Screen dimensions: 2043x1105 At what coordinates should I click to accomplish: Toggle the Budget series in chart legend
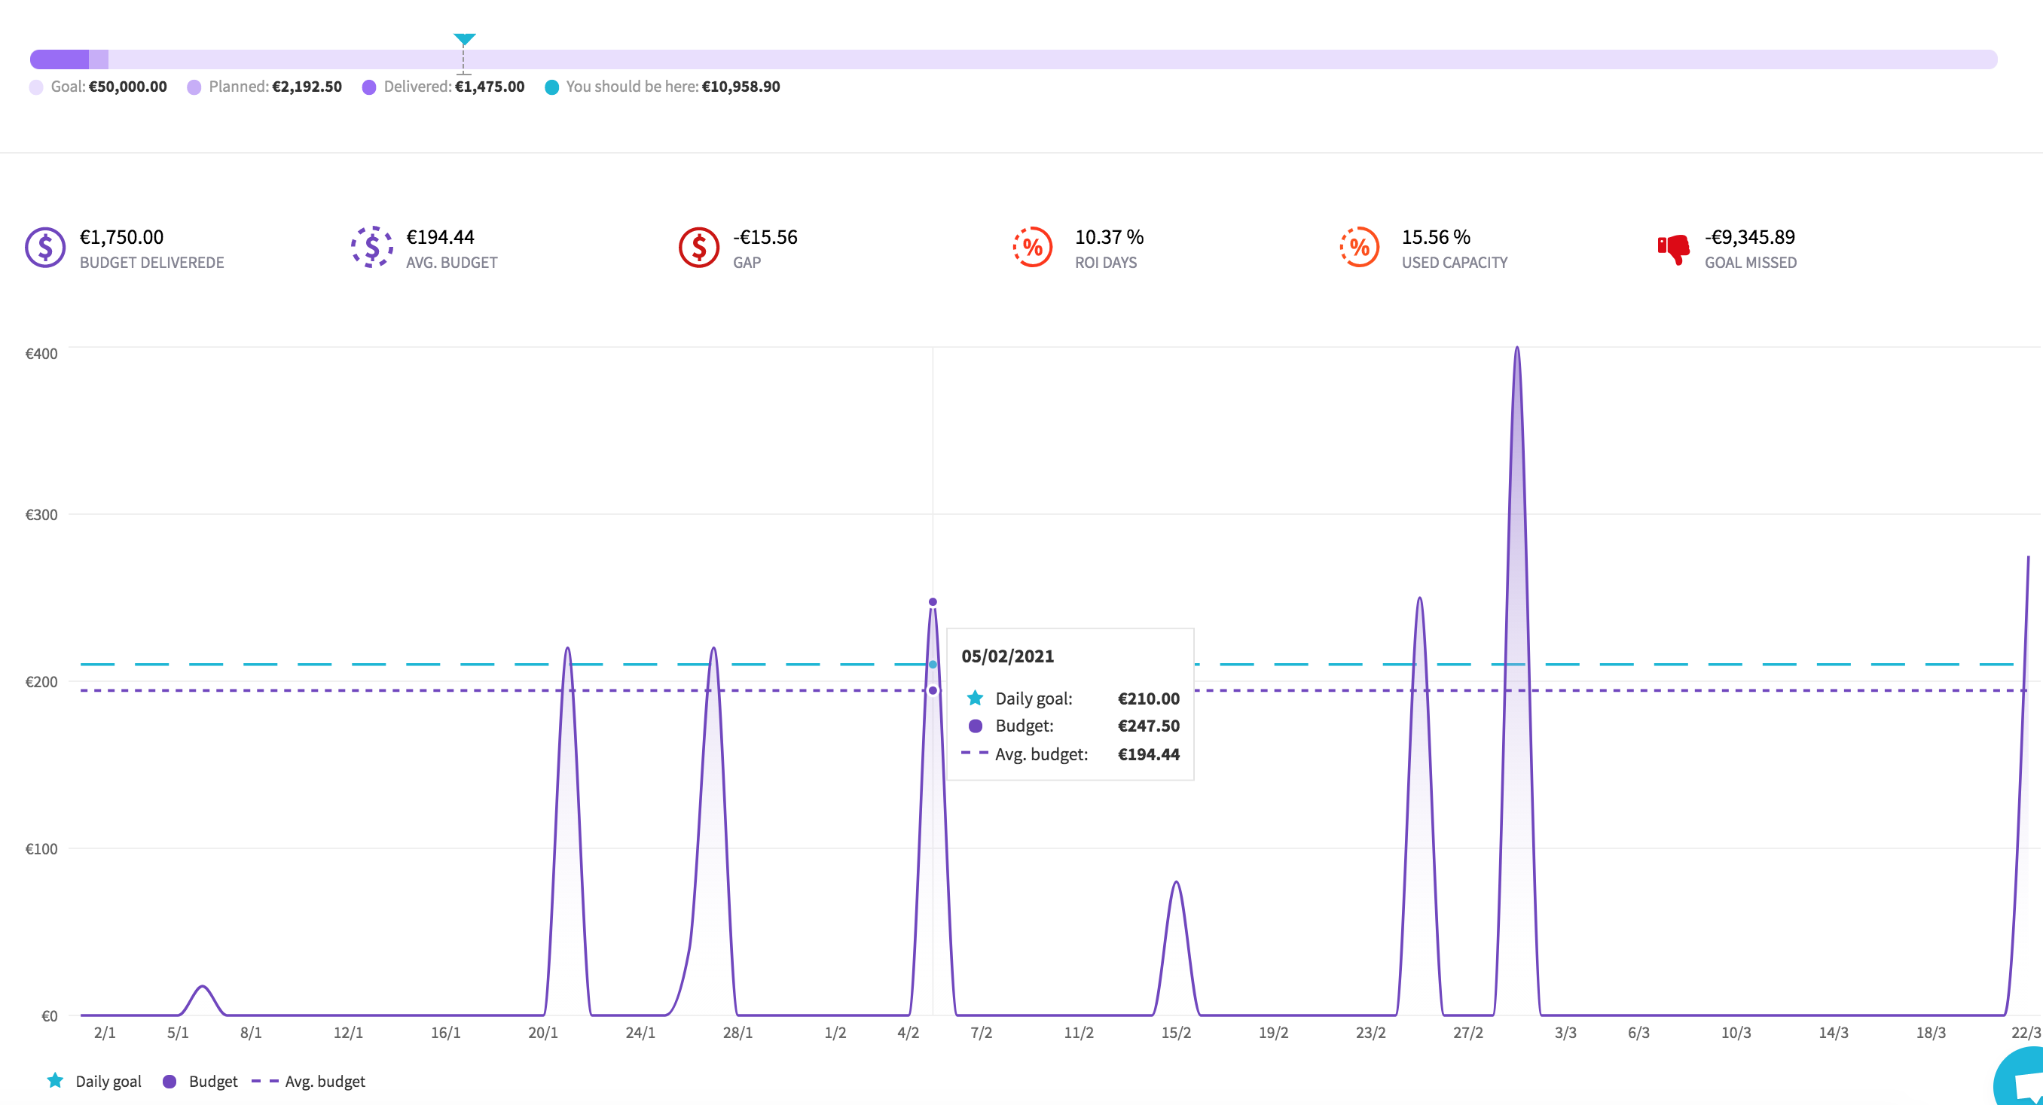(x=200, y=1081)
